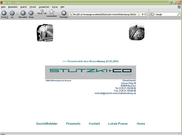Click the Vor forward arrow icon
The height and width of the screenshot is (135, 182).
point(12,13)
